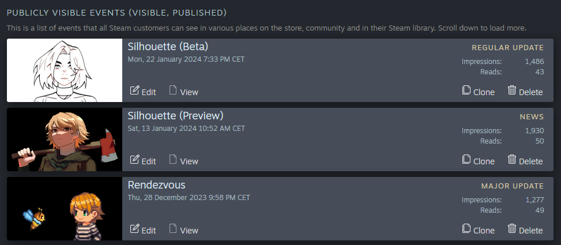Click the Clone icon for Rendezvous event
Image resolution: width=561 pixels, height=245 pixels.
pyautogui.click(x=466, y=228)
